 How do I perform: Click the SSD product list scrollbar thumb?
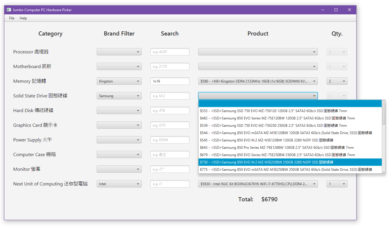click(x=384, y=114)
